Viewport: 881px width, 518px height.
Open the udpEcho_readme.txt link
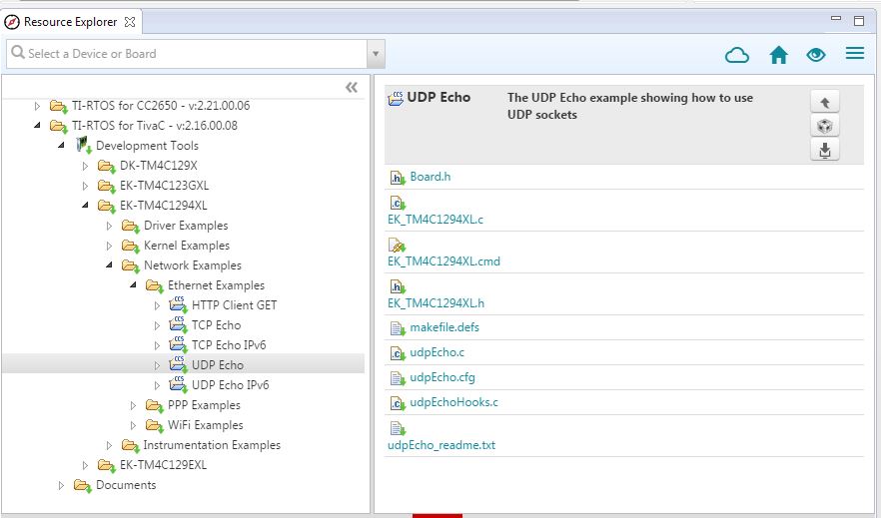coord(441,445)
